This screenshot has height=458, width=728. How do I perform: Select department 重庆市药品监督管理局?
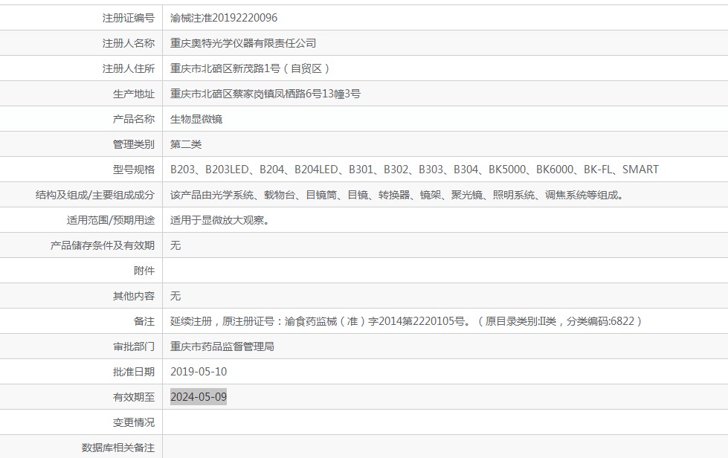tap(222, 346)
